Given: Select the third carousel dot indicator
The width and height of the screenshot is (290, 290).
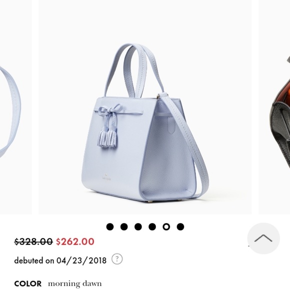Looking at the screenshot, I should 138,226.
